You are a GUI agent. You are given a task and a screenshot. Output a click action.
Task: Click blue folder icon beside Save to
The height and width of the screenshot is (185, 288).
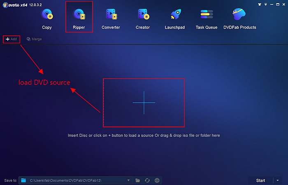click(23, 180)
